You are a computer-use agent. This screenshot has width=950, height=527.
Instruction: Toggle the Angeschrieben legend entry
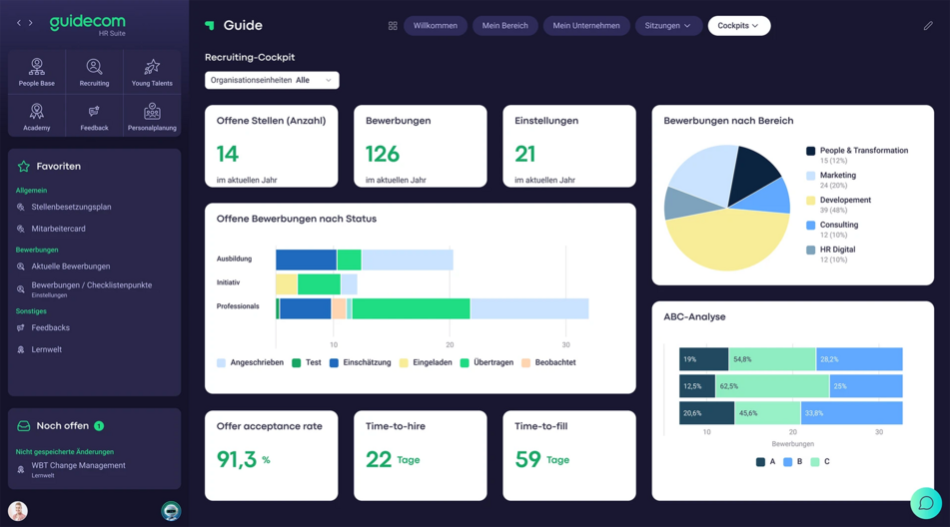pyautogui.click(x=250, y=362)
